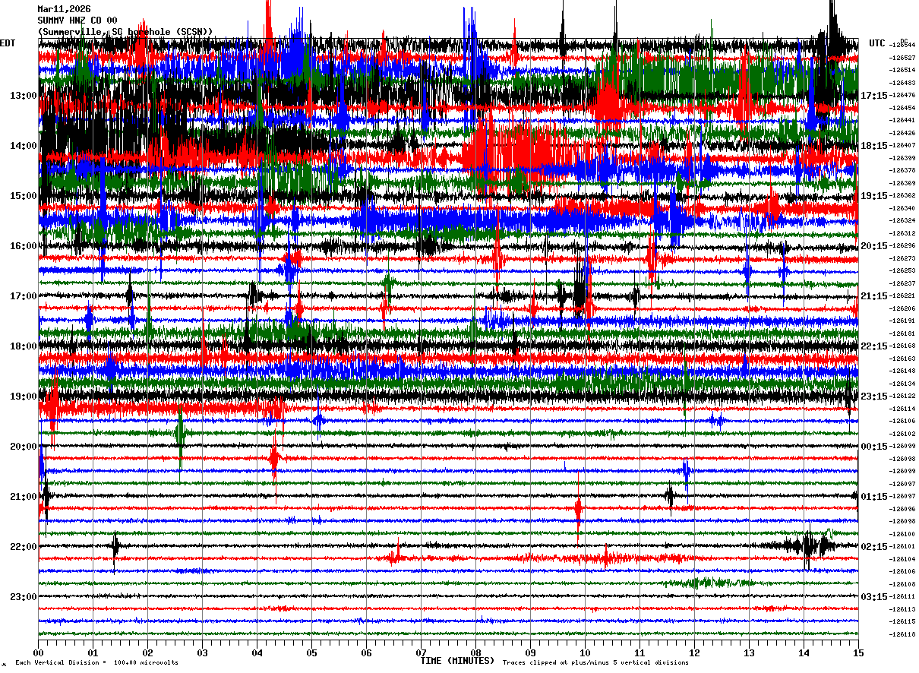
Task: Click the "Each Vertical Division = 100.00 microvolts" note
Action: 96,662
